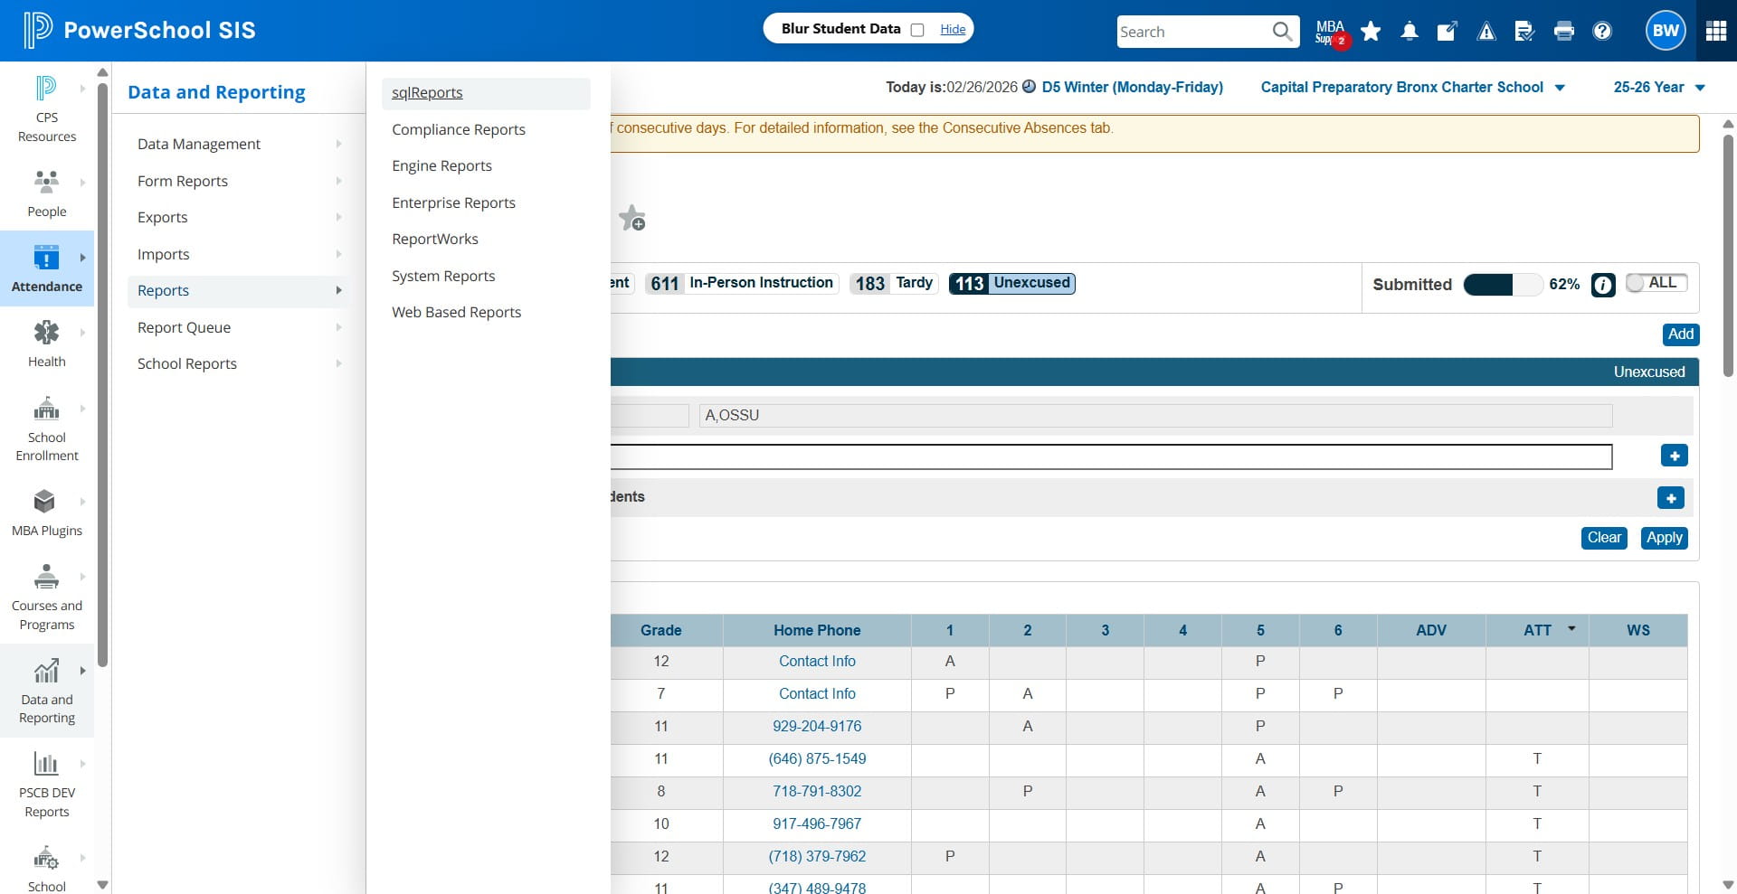
Task: Sort by the ATT column arrow
Action: coord(1571,628)
